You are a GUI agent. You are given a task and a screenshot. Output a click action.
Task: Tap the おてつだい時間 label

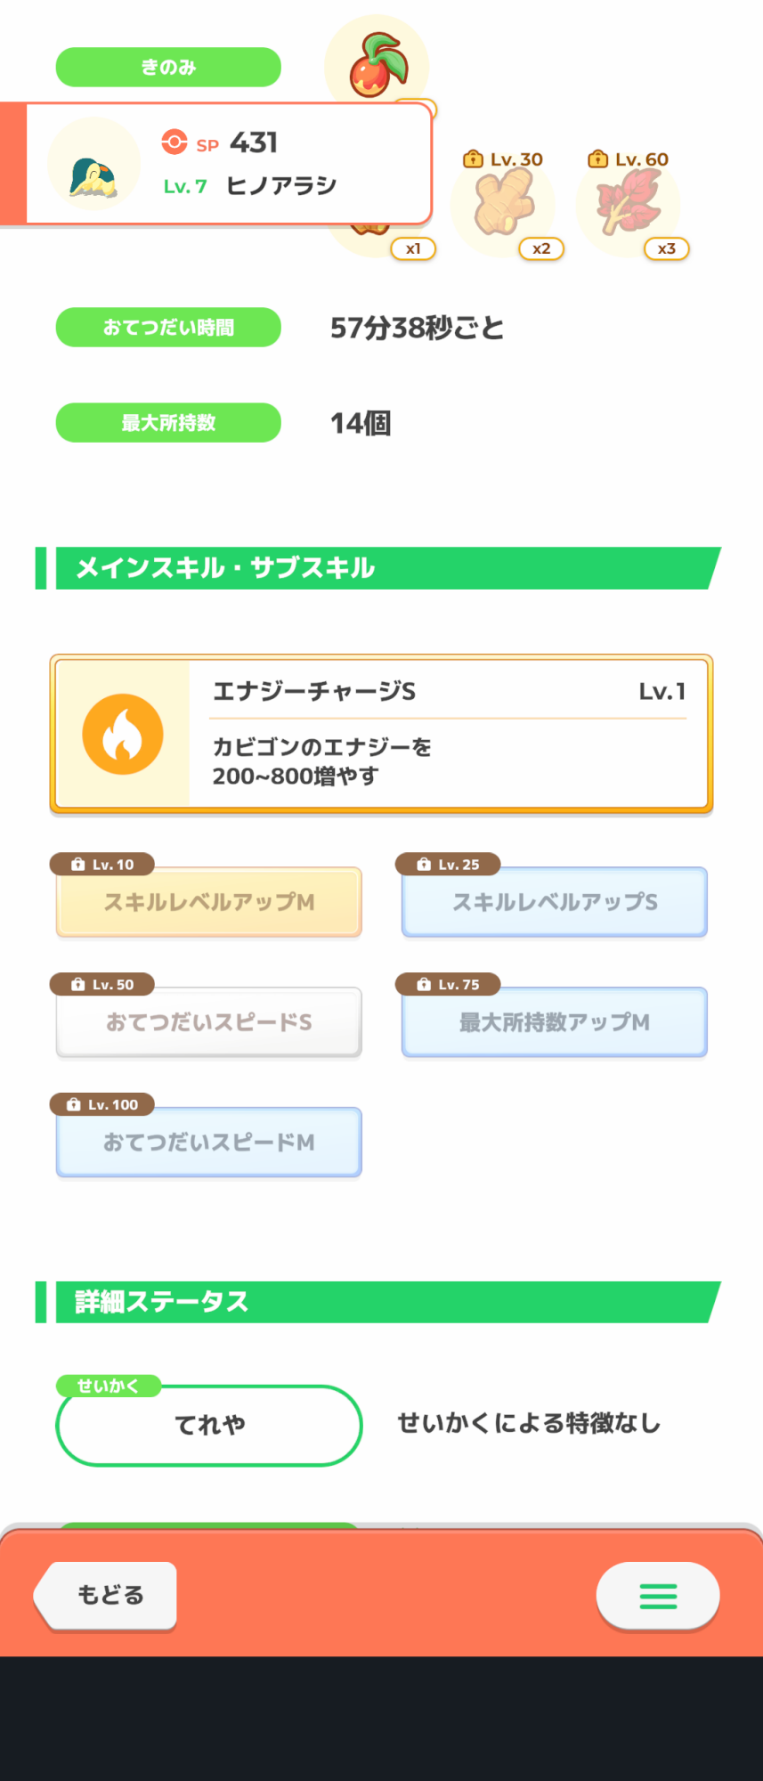tap(168, 328)
